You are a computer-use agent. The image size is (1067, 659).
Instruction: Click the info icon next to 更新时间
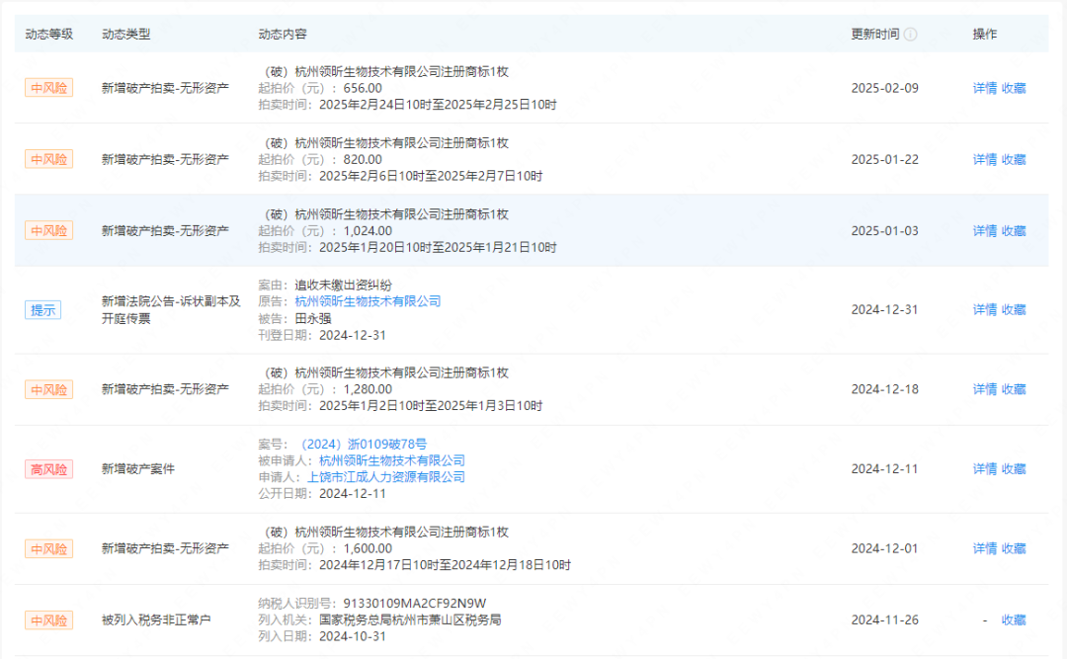point(910,34)
